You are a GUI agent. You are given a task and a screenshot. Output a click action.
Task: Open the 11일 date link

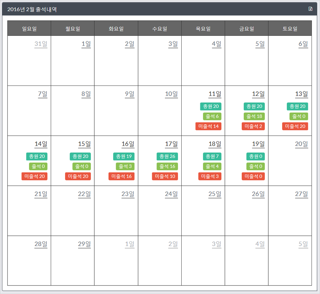click(215, 94)
